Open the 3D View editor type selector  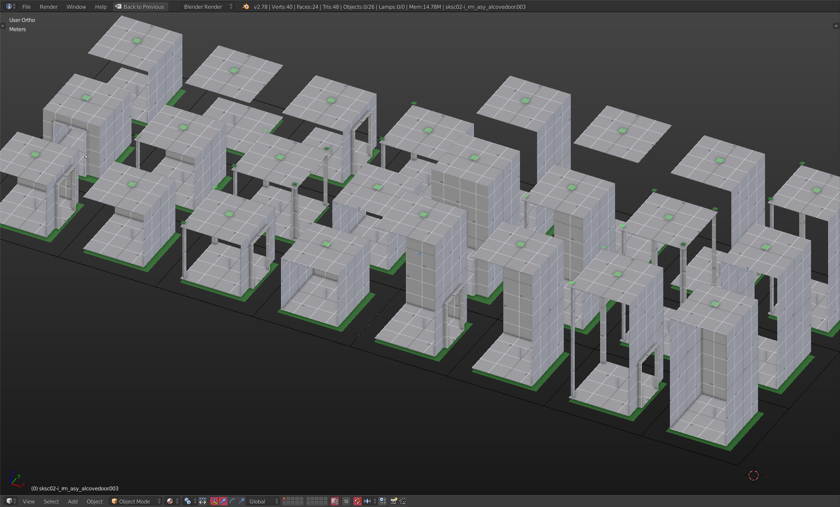(x=11, y=501)
